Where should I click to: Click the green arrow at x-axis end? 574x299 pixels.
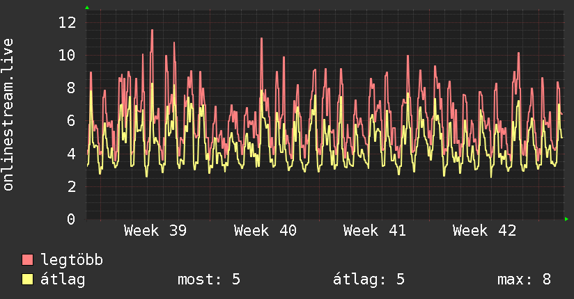pos(566,219)
